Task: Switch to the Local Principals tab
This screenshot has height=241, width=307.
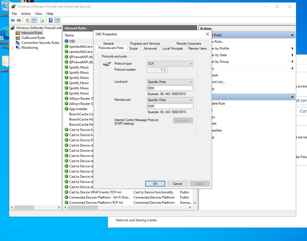Action: (172, 48)
